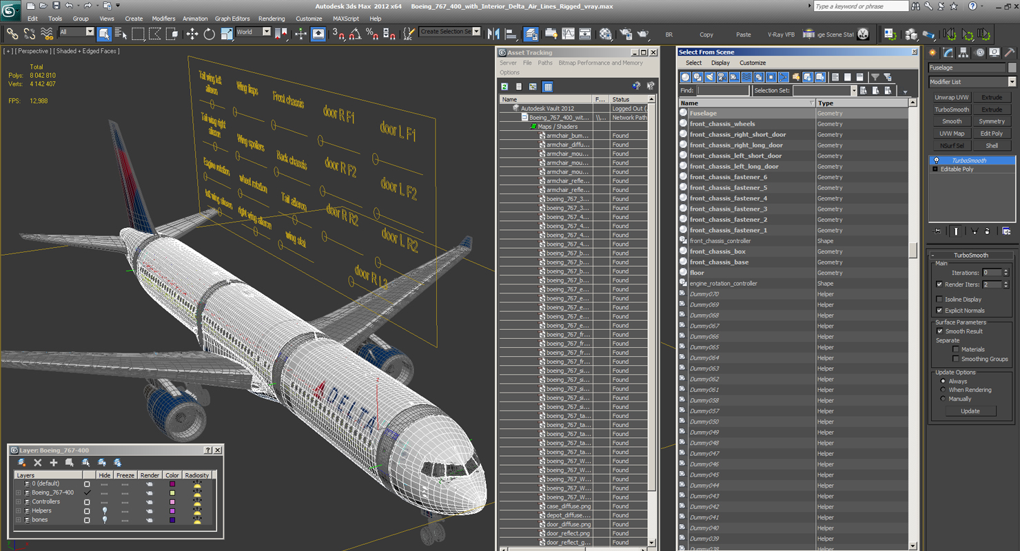
Task: Open the MAXScript menu
Action: pyautogui.click(x=346, y=19)
